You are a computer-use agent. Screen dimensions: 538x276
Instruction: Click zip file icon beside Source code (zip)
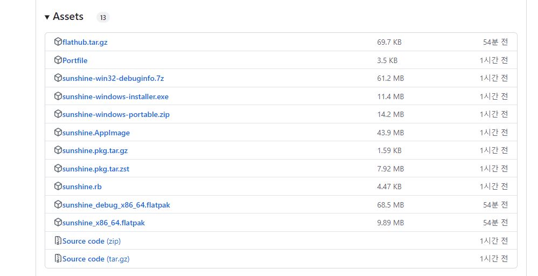point(58,241)
